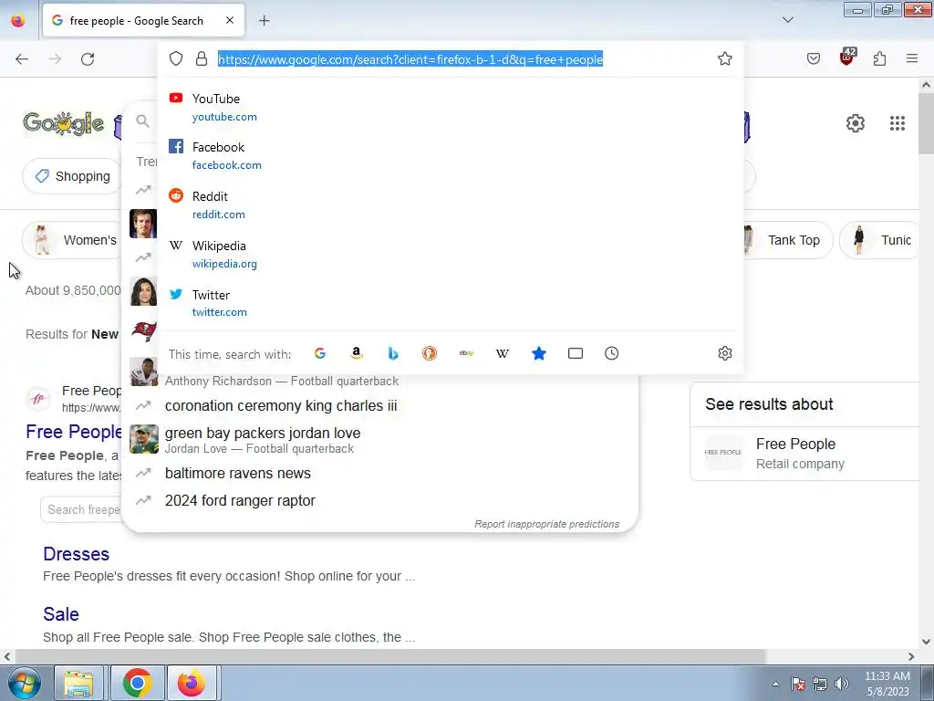Image resolution: width=934 pixels, height=701 pixels.
Task: Search this time with Amazon icon
Action: 357,353
